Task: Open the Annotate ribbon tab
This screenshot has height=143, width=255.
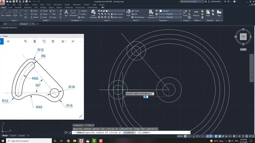Action: click(x=18, y=7)
